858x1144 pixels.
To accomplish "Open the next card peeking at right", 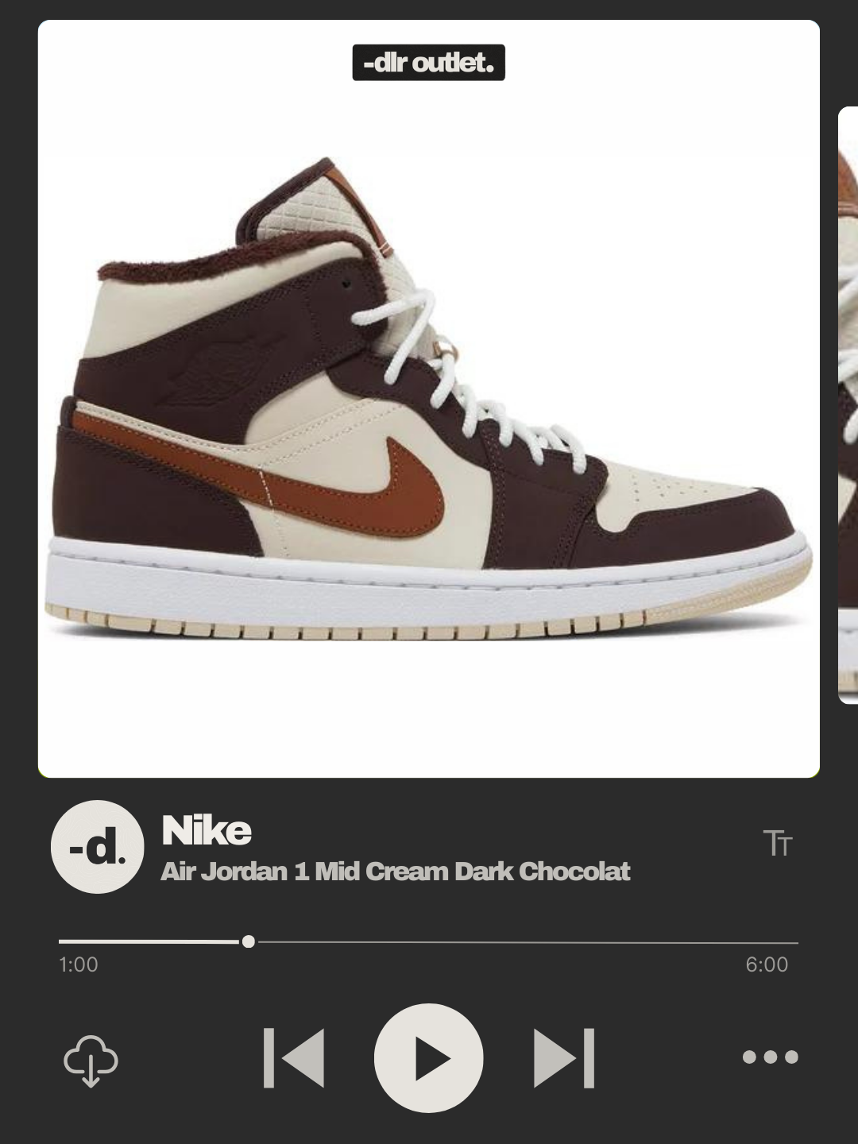I will pos(848,405).
